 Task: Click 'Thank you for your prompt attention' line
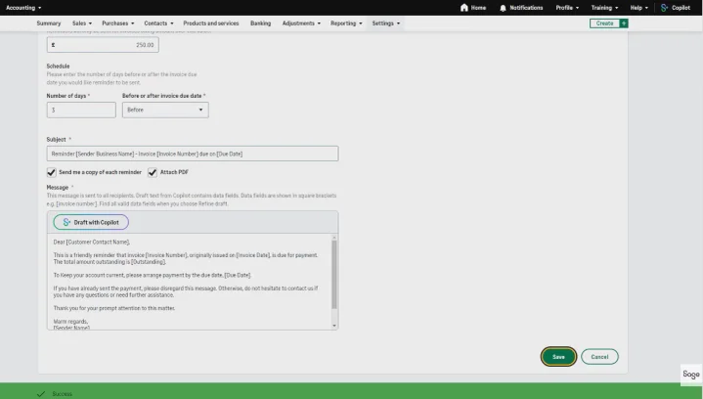(x=114, y=308)
